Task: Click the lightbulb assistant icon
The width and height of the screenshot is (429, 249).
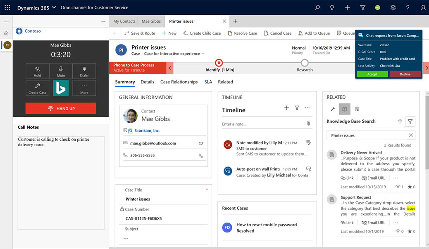Action: 332,8
